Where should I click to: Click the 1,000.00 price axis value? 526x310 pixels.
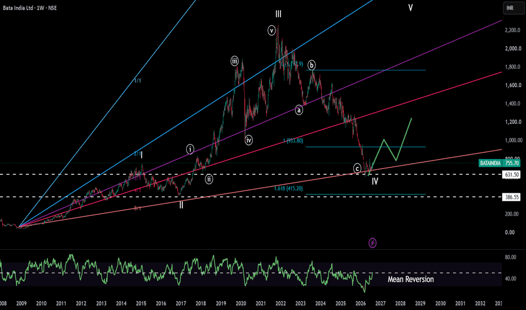click(514, 140)
